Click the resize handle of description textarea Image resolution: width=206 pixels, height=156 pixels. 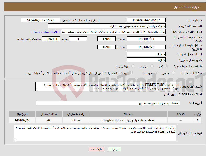pos(37,89)
